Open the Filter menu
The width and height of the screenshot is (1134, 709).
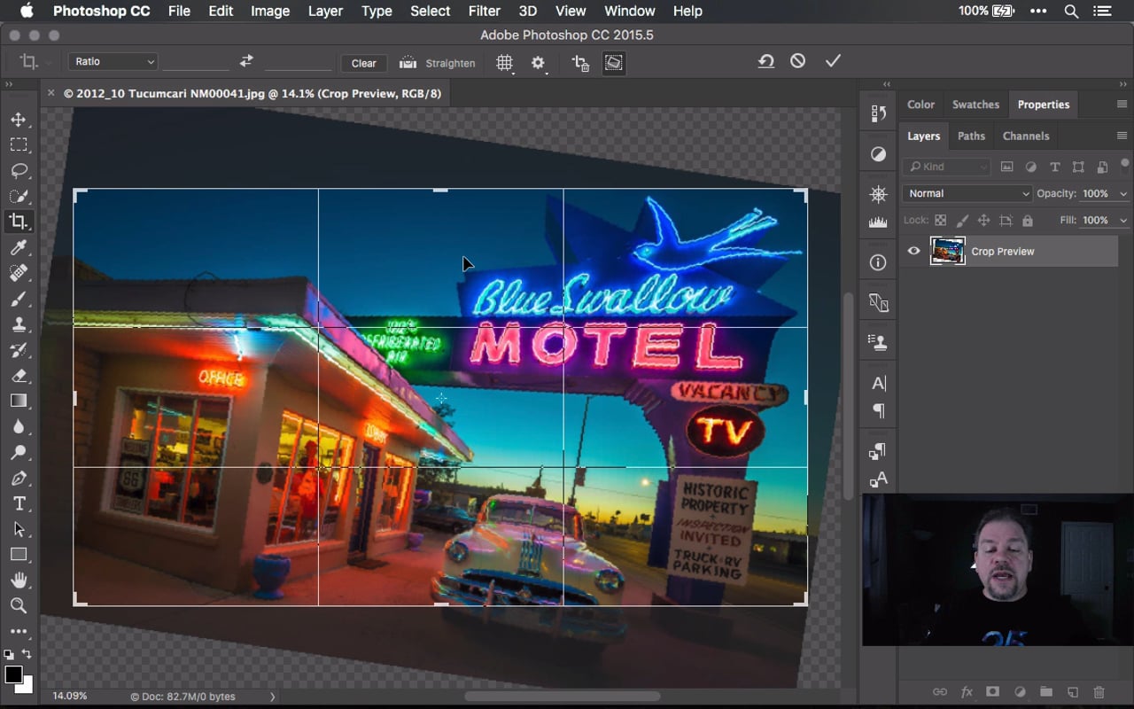[484, 11]
